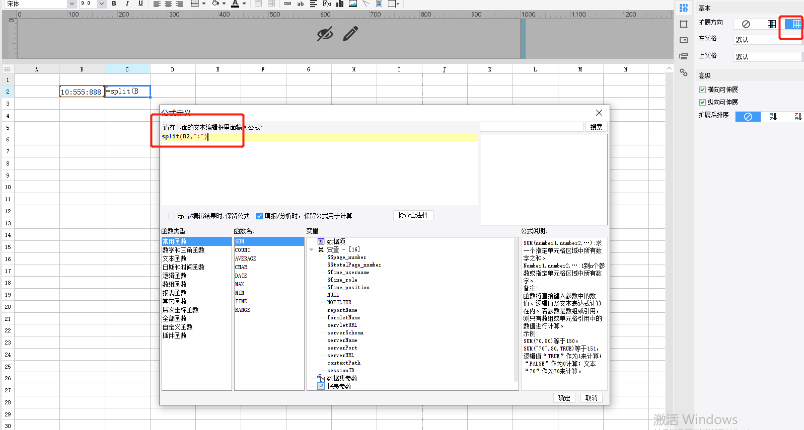Insert a slash line element
This screenshot has height=430, width=804.
pos(366,4)
